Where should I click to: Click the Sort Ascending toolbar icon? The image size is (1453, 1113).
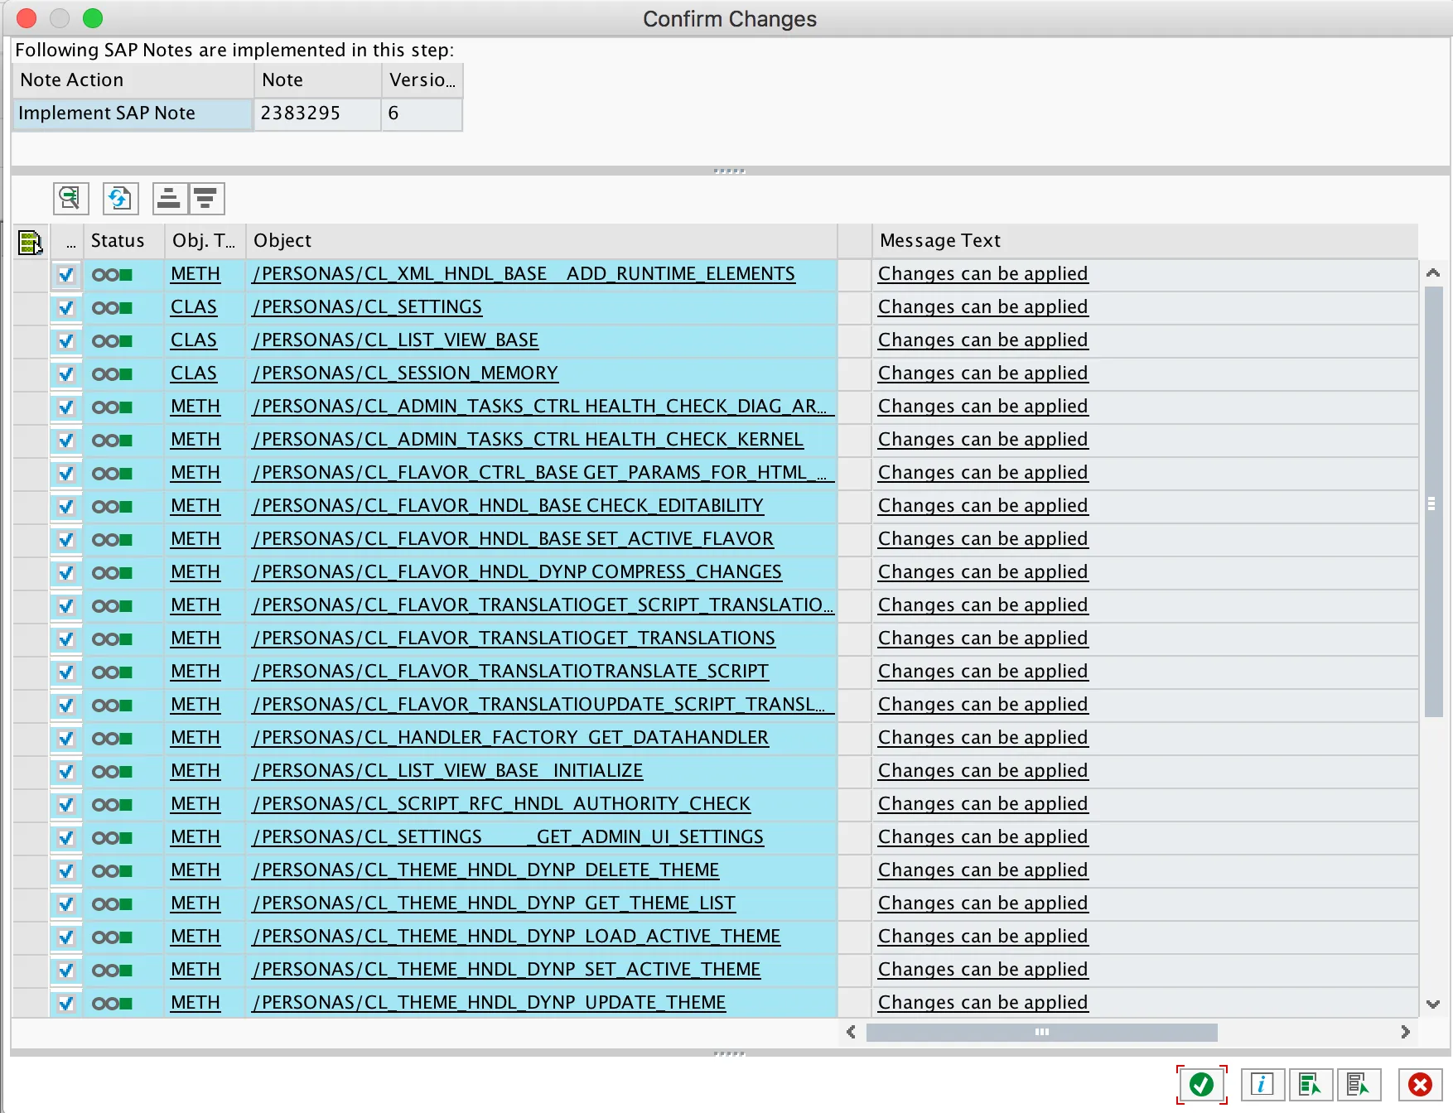(169, 199)
